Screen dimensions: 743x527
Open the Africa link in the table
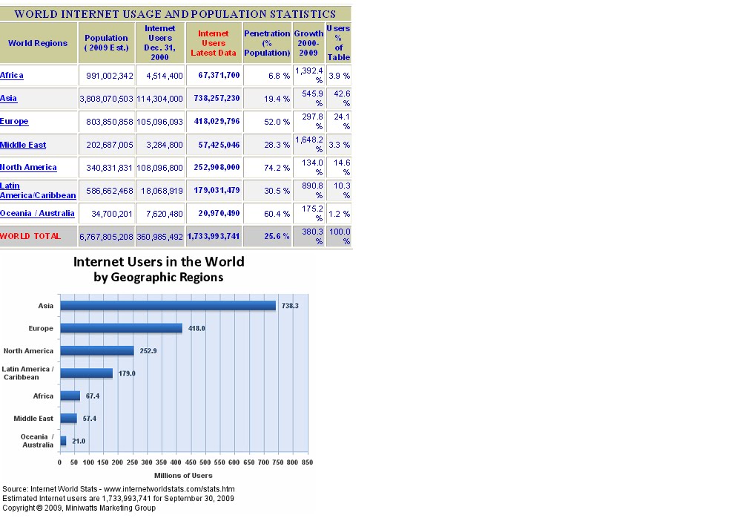[12, 75]
